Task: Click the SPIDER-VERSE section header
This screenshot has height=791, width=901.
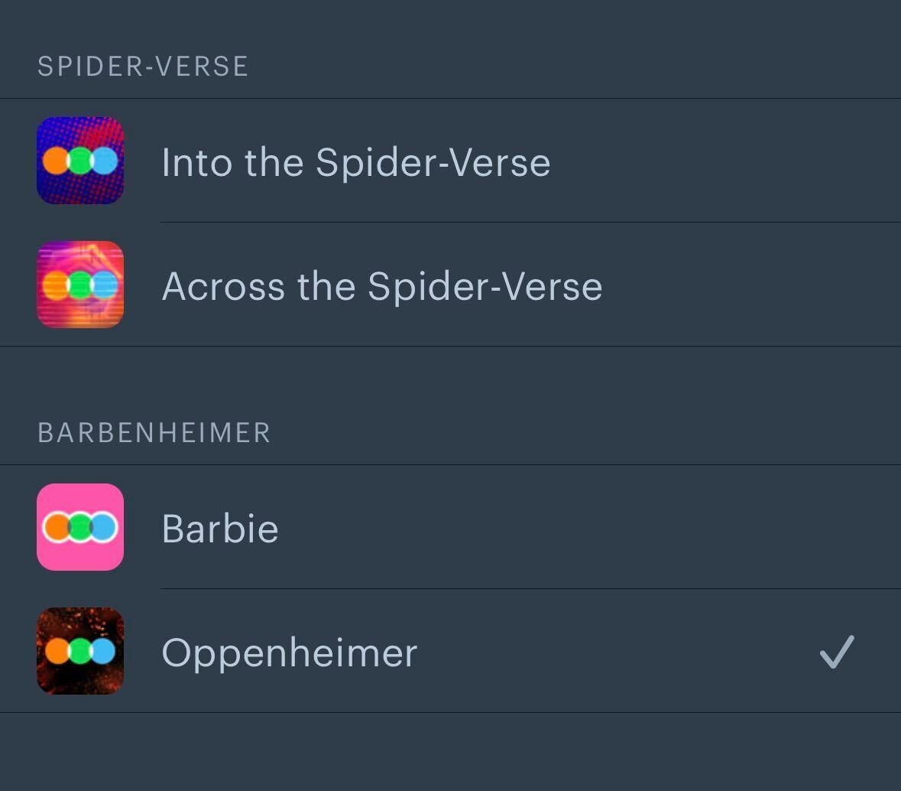Action: pos(143,67)
